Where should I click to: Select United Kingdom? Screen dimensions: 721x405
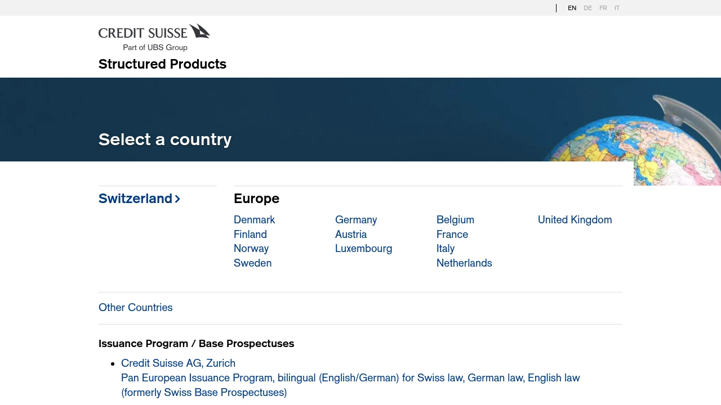click(575, 220)
